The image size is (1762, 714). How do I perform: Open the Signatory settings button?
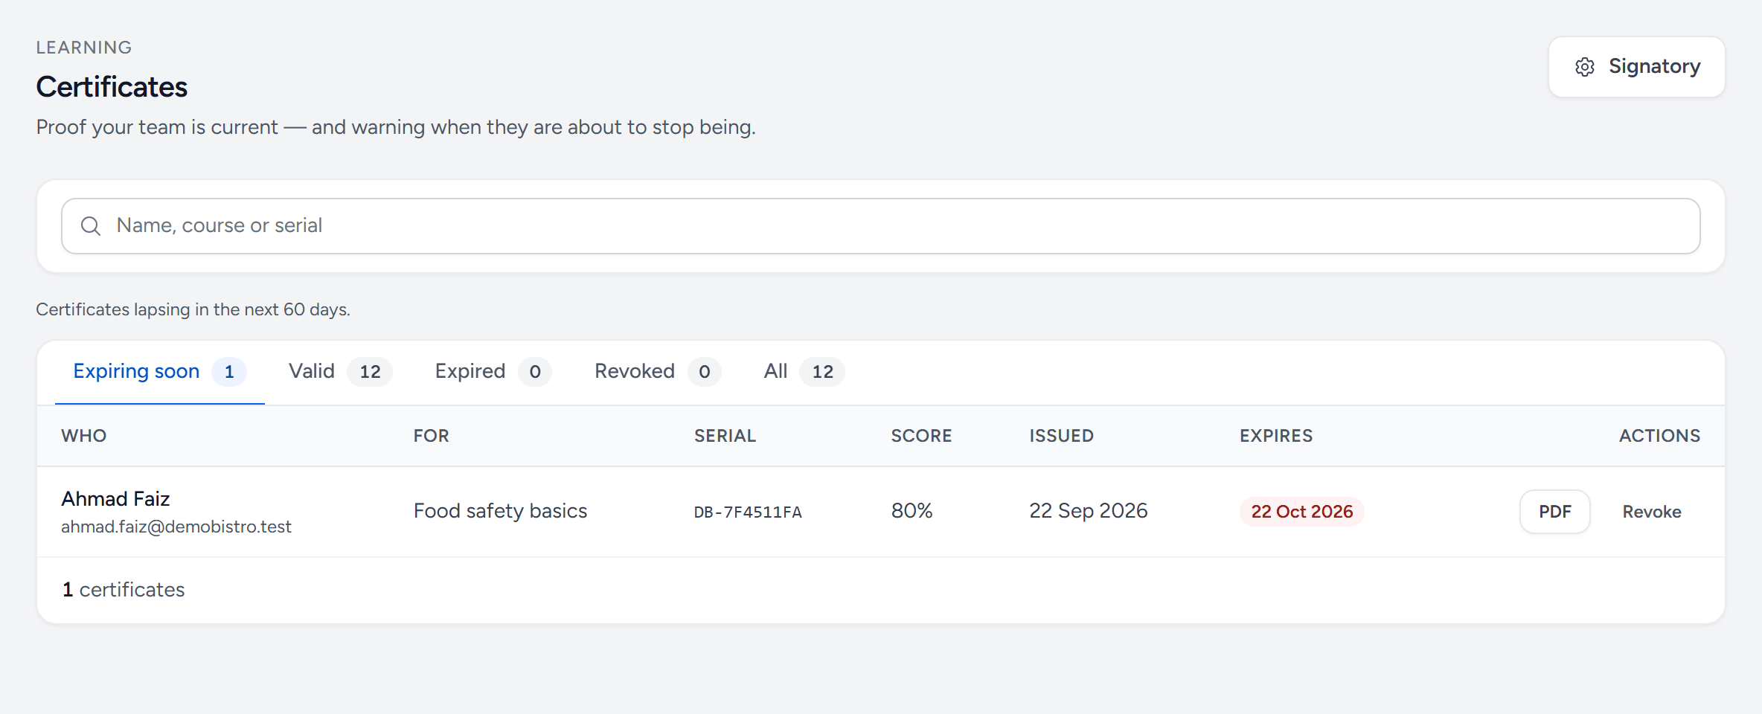(1637, 67)
